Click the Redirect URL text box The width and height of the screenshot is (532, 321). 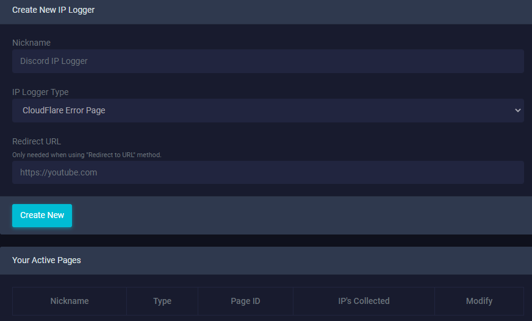coord(268,173)
